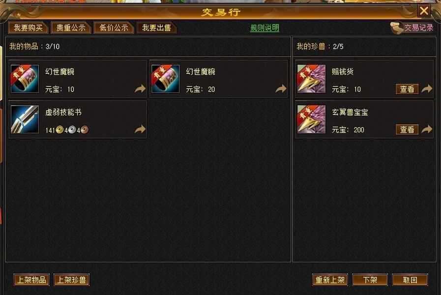Open the 规则说明 link

click(x=265, y=28)
